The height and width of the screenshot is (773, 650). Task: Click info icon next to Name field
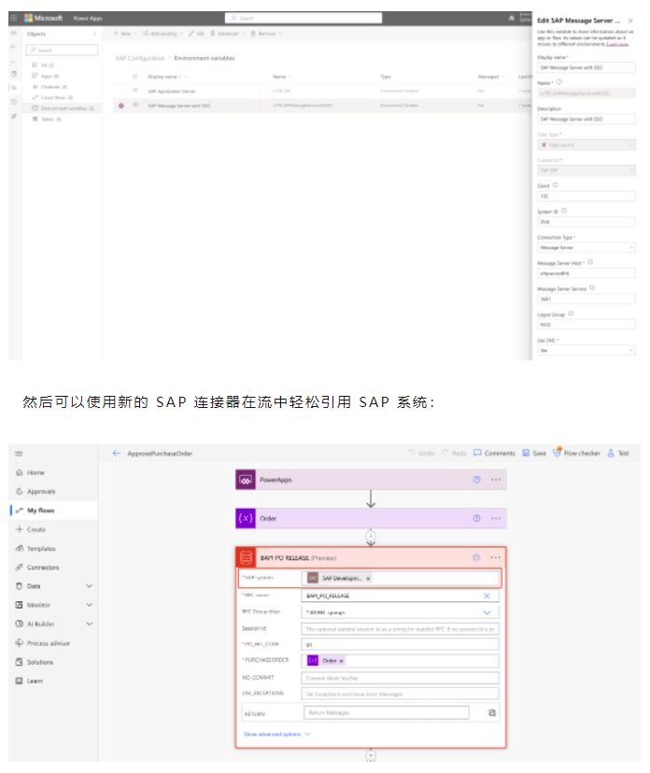pos(558,82)
